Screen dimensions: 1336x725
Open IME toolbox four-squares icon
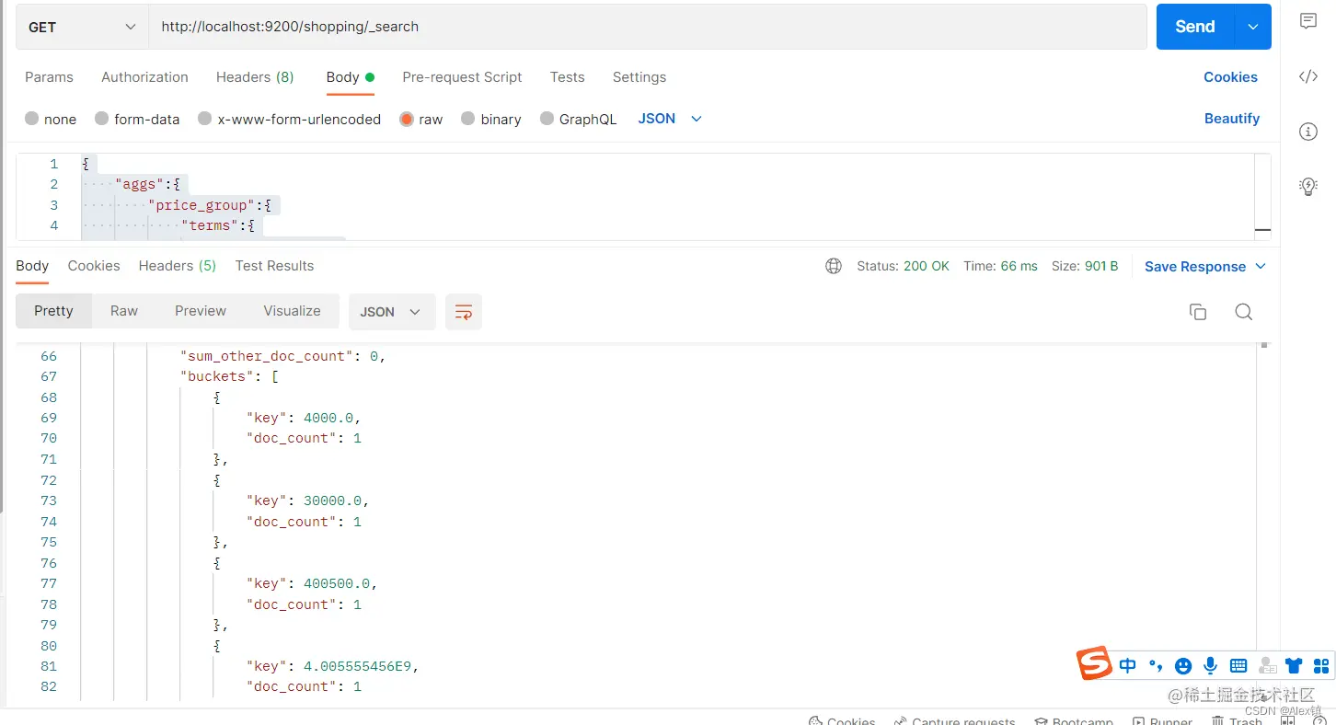pos(1321,665)
